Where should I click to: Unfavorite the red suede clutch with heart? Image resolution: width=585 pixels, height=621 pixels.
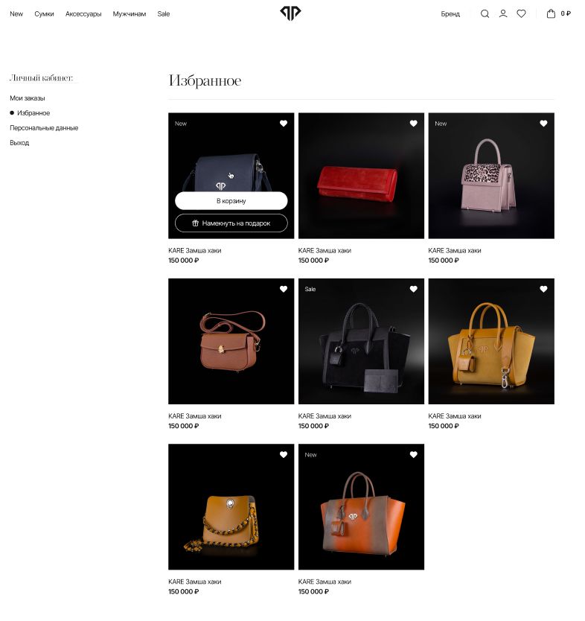413,124
